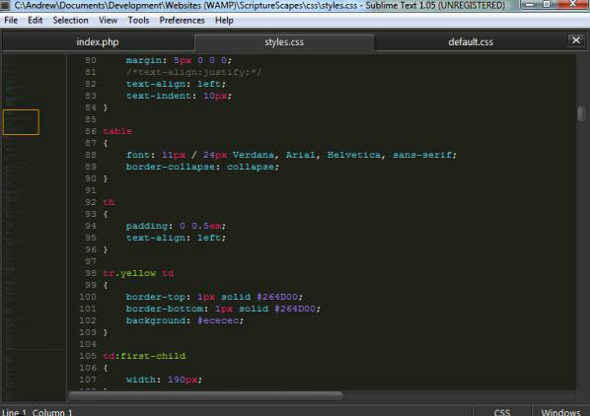The height and width of the screenshot is (416, 590).
Task: Select the styles.css tab
Action: 284,42
